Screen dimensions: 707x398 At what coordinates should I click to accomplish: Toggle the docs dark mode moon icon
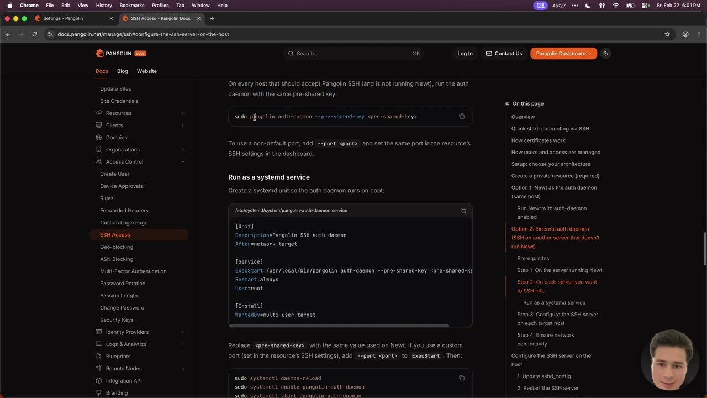click(606, 54)
